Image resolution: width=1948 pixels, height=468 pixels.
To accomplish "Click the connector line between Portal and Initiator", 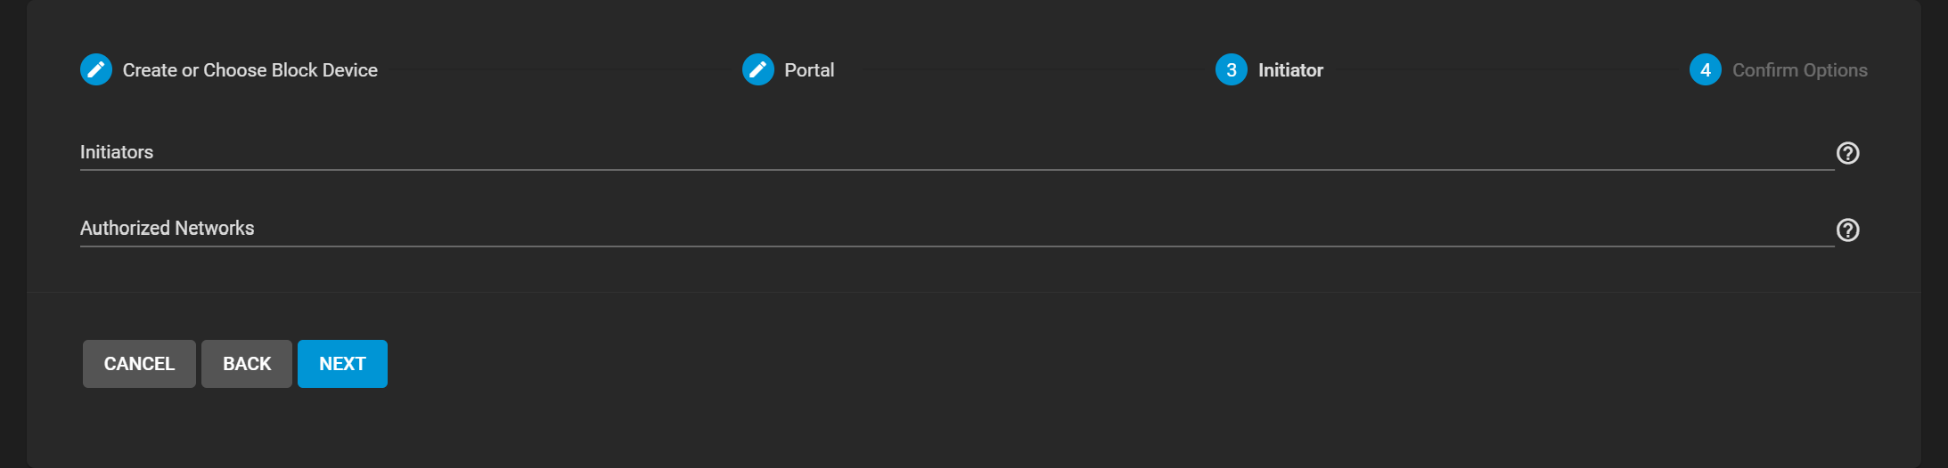I will 1025,69.
